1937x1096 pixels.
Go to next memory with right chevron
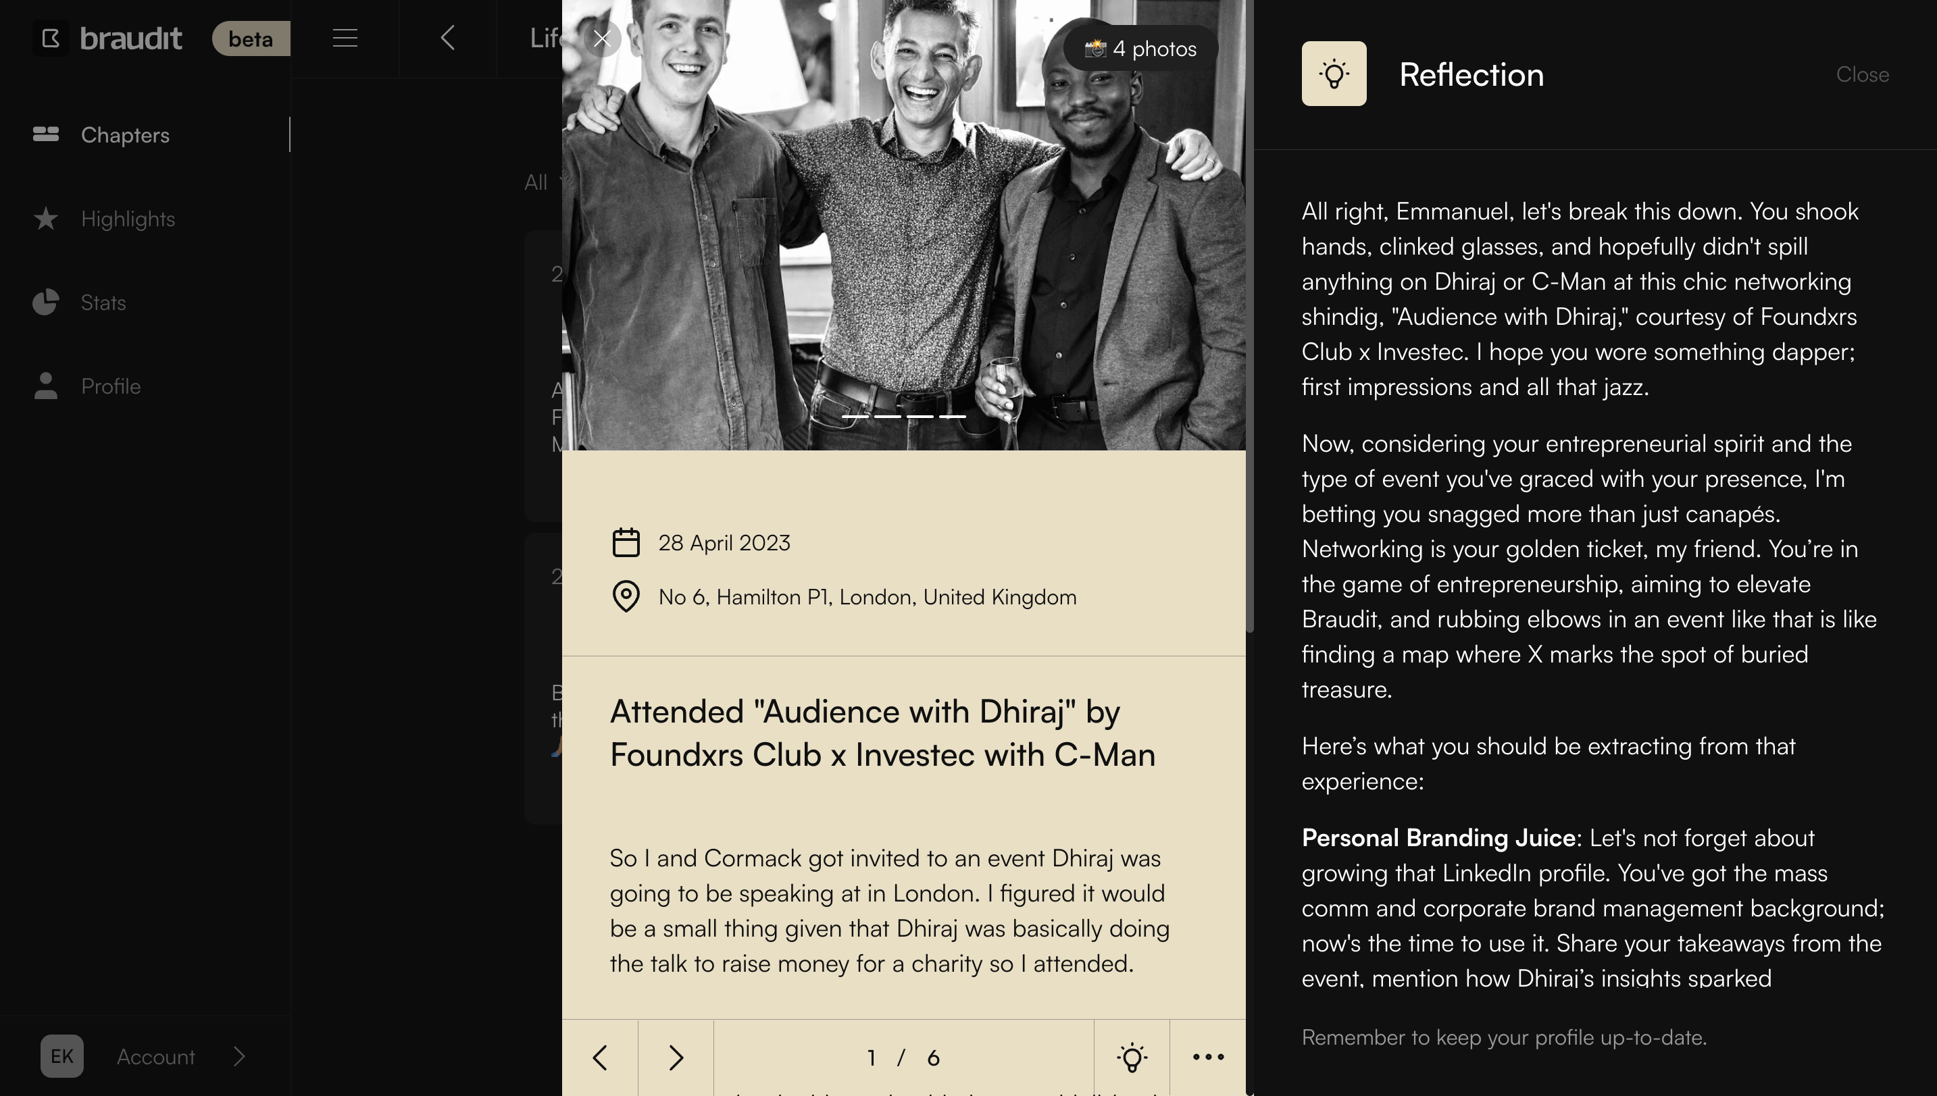point(676,1058)
